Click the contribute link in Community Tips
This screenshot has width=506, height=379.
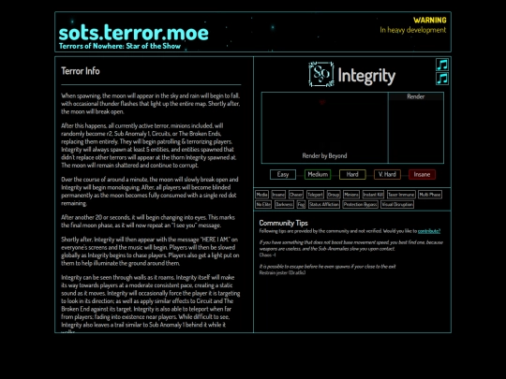(x=429, y=231)
